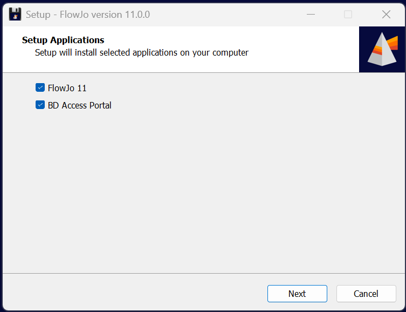Click the "BD Access Portal" option label text

[79, 105]
